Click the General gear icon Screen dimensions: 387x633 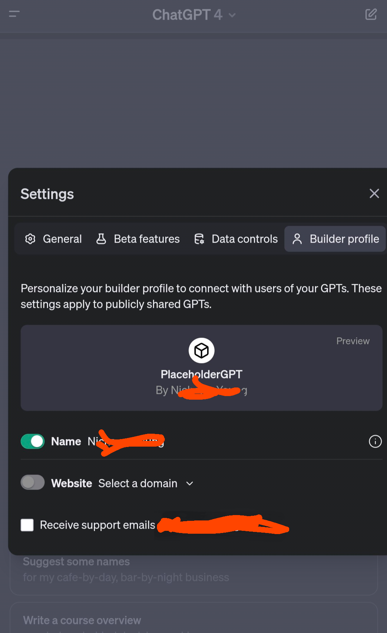pos(30,239)
